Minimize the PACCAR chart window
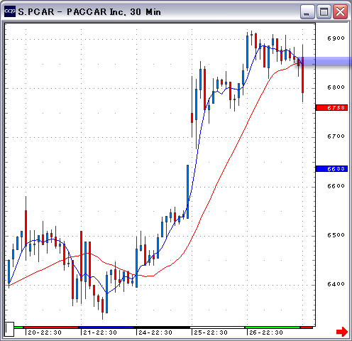The height and width of the screenshot is (341, 352). [307, 11]
